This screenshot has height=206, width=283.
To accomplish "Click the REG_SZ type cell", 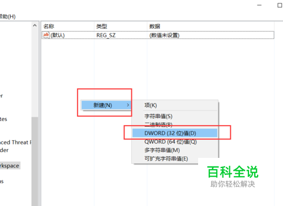I will click(106, 35).
